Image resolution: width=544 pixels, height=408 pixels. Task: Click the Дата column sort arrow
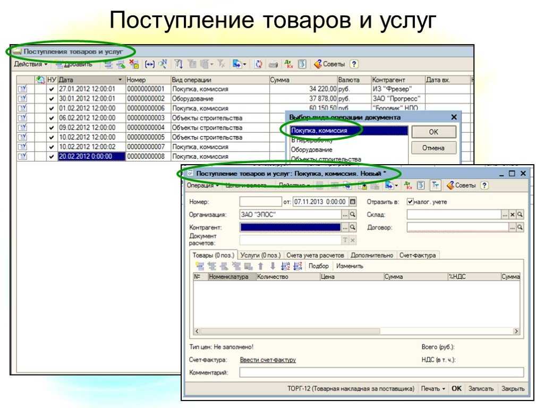pyautogui.click(x=120, y=80)
